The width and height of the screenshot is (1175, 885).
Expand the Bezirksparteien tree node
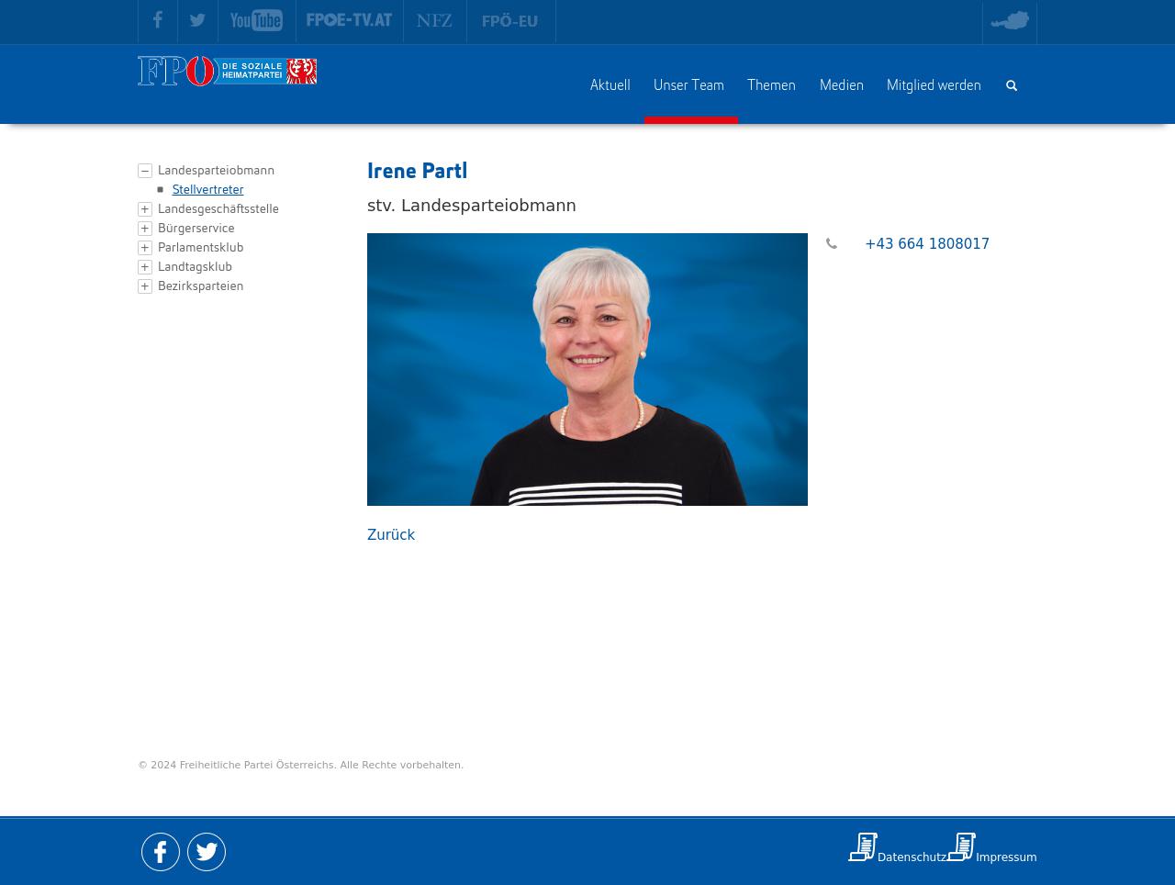coord(145,286)
